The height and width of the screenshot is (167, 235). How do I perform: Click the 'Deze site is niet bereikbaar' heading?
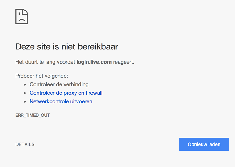67,47
